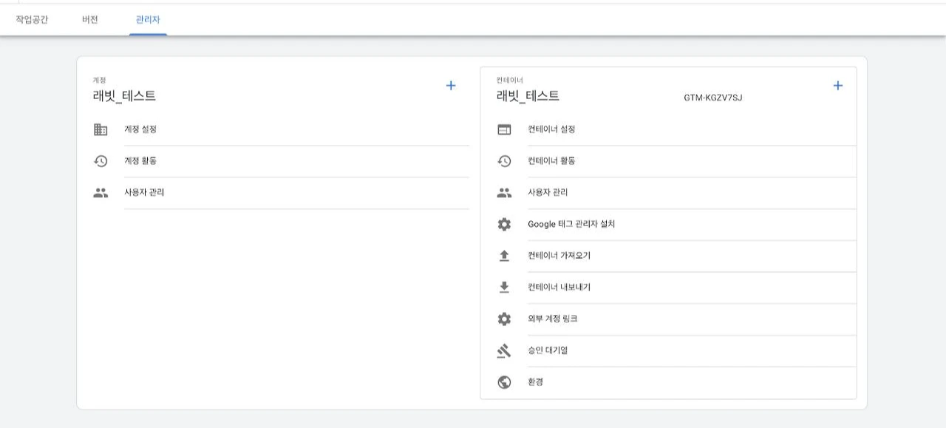Screen dimensions: 946x428
Task: Choose 컨테이너 가져오기 option
Action: pos(559,256)
